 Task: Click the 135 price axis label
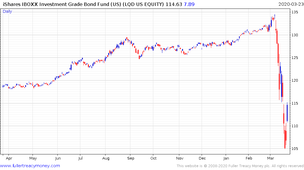point(295,12)
